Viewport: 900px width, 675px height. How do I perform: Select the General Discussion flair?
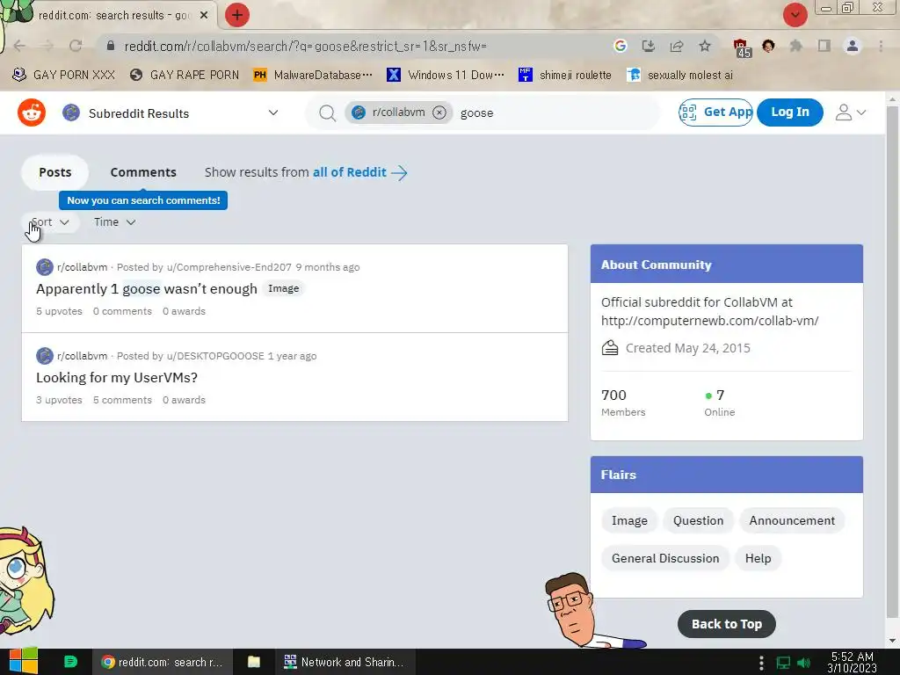tap(665, 558)
